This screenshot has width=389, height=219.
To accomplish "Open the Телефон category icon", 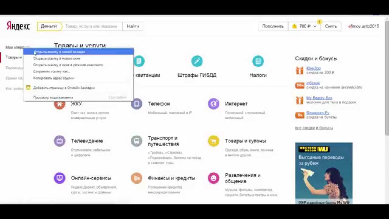I will click(137, 104).
